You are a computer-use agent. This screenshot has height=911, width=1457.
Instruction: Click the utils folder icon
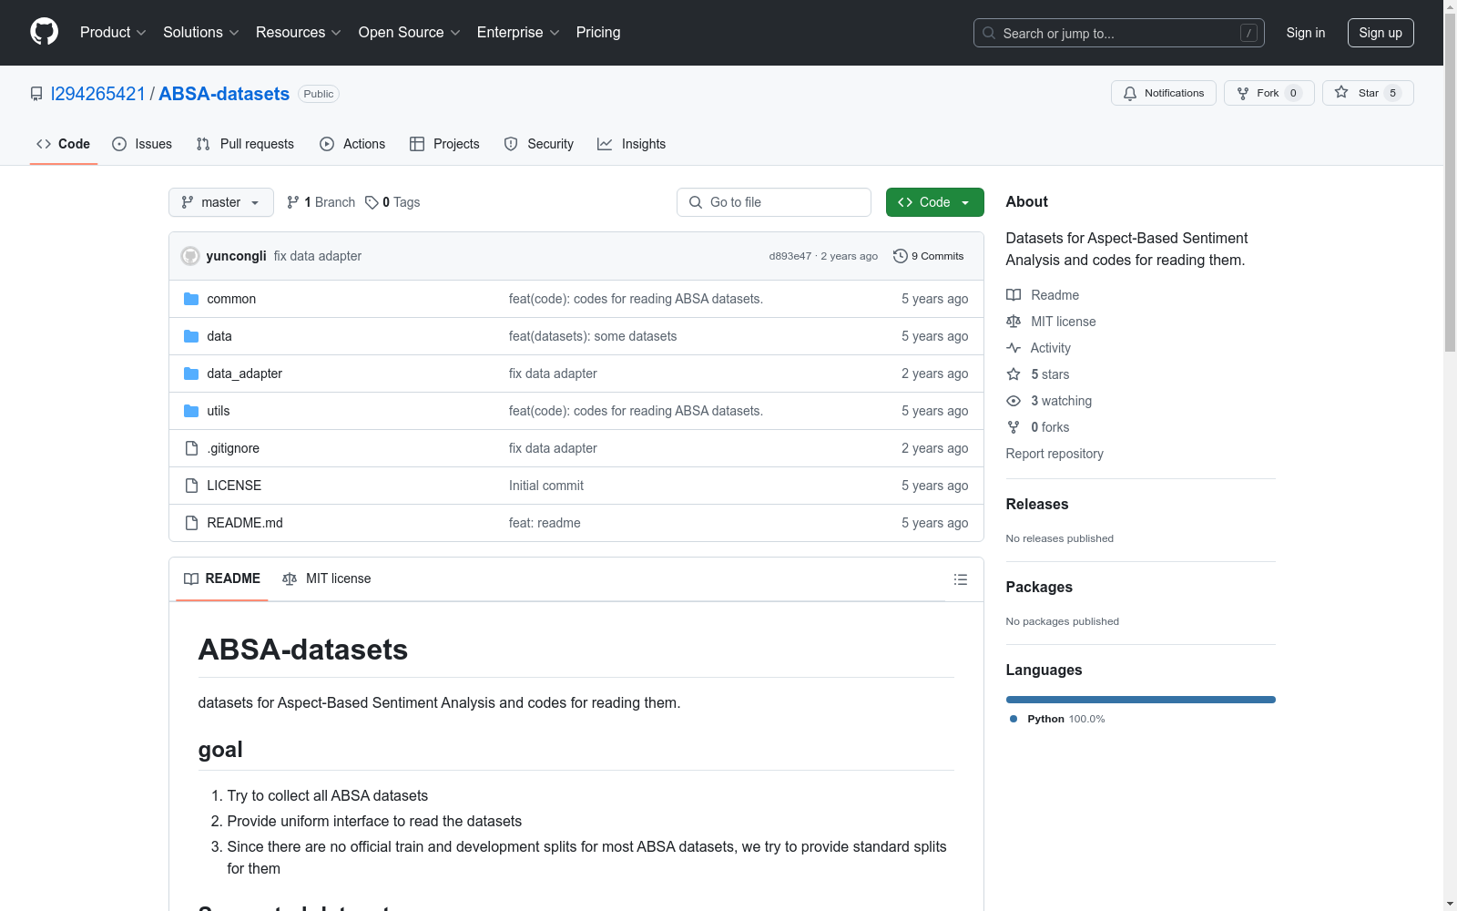point(191,411)
